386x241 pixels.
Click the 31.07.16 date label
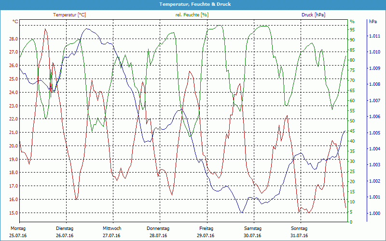[x=299, y=236]
